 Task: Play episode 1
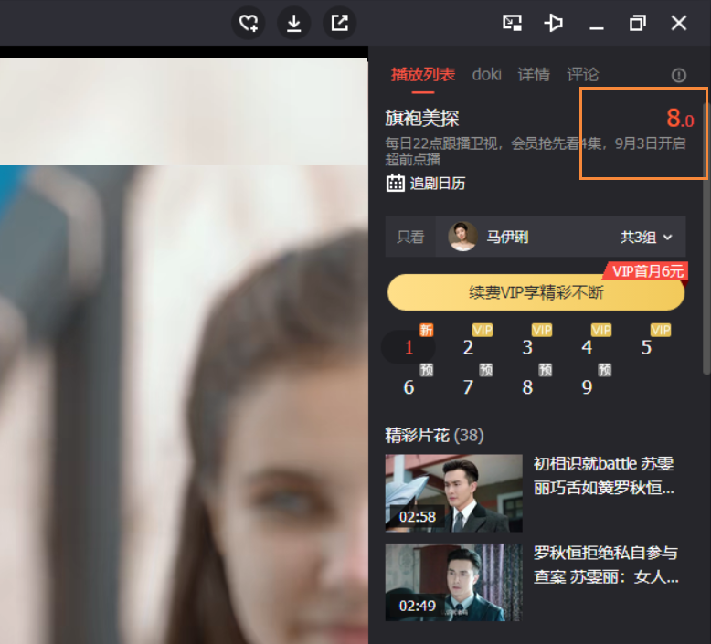(409, 347)
